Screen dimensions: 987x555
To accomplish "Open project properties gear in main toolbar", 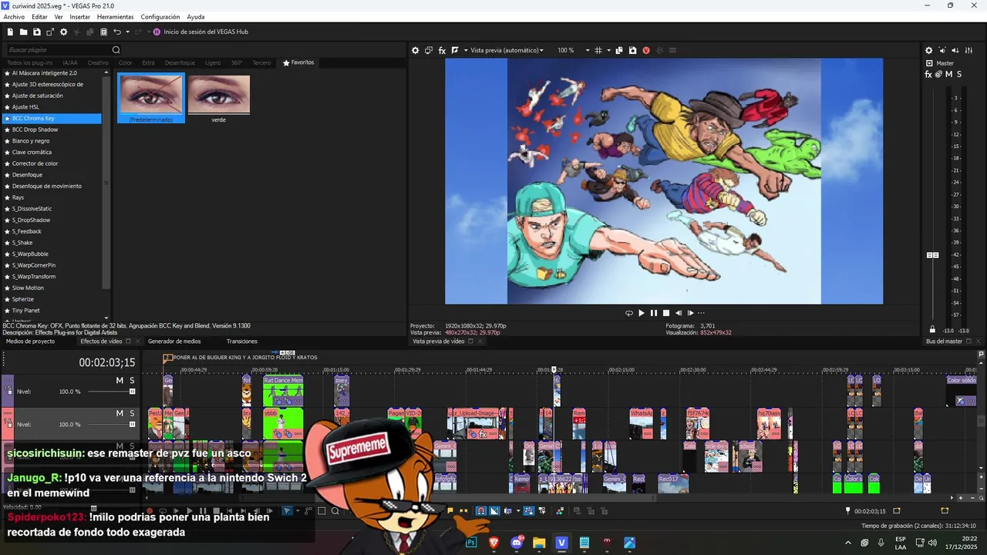I will pos(63,32).
